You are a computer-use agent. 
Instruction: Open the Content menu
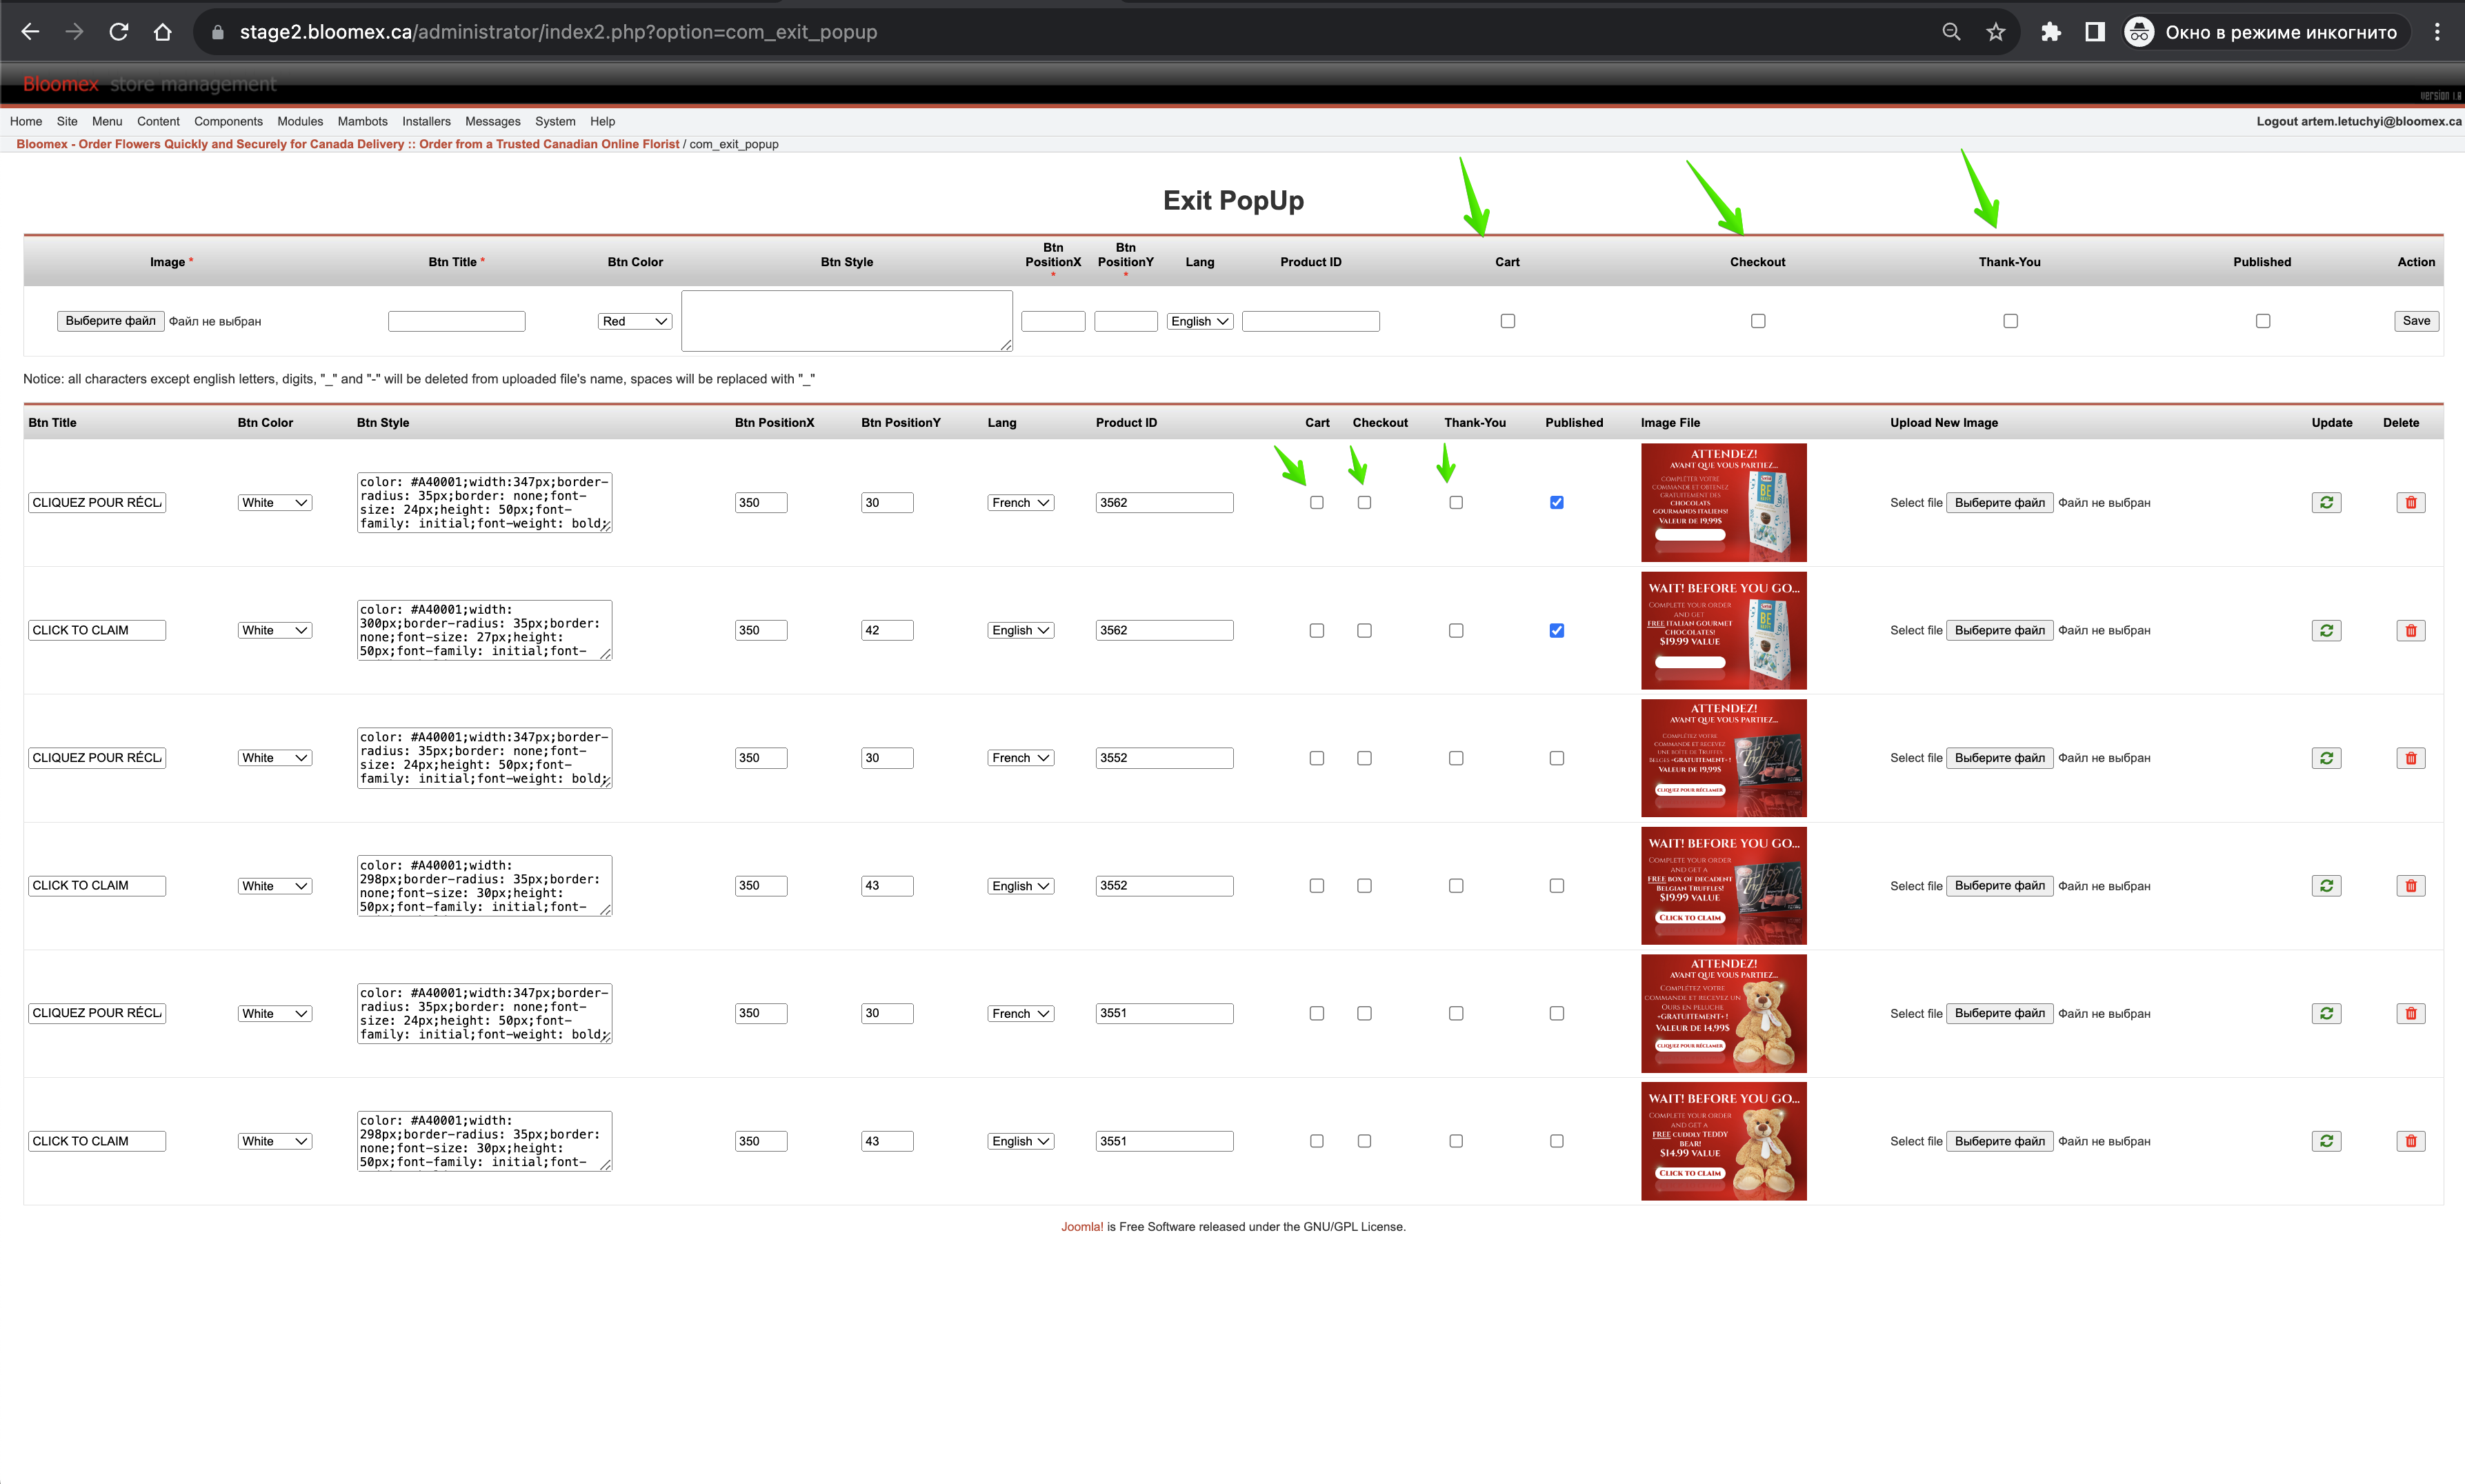[158, 122]
